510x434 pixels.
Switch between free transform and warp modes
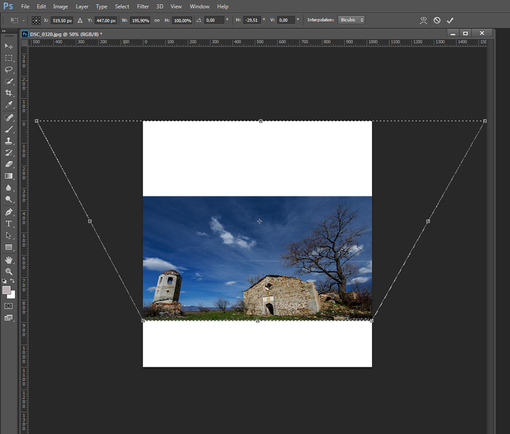click(424, 20)
